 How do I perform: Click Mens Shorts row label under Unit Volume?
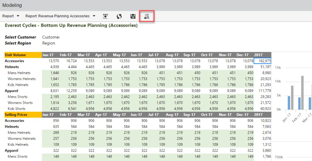click(x=17, y=97)
